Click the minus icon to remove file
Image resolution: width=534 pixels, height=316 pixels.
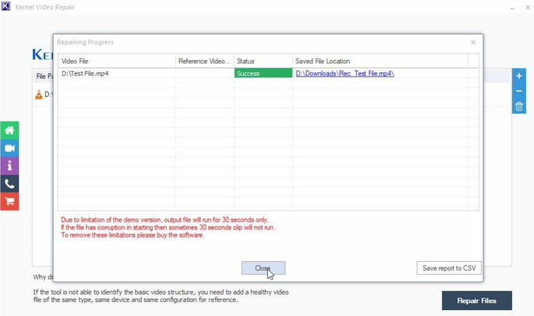click(519, 91)
